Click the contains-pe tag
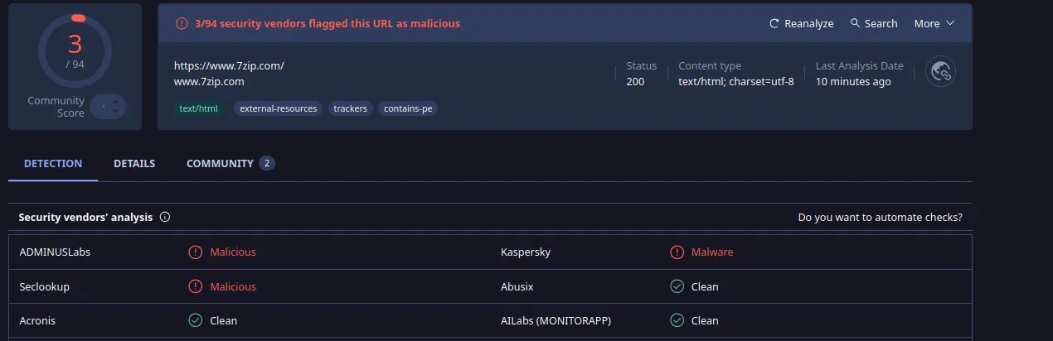 pos(408,108)
